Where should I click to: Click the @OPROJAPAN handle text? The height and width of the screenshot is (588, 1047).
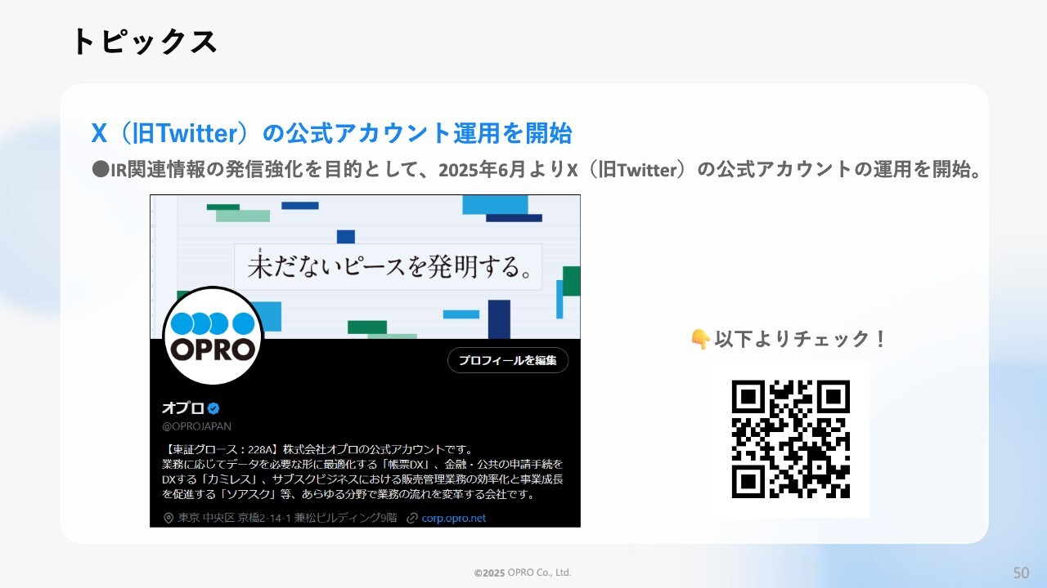click(x=197, y=426)
